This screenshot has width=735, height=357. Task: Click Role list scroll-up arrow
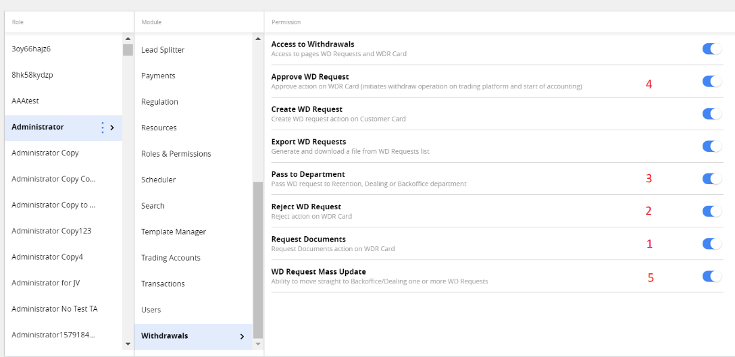pyautogui.click(x=128, y=38)
